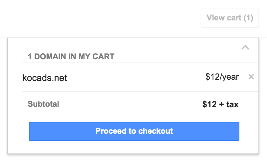Delete the kocads.net item using the X icon
This screenshot has width=267, height=162.
click(251, 77)
